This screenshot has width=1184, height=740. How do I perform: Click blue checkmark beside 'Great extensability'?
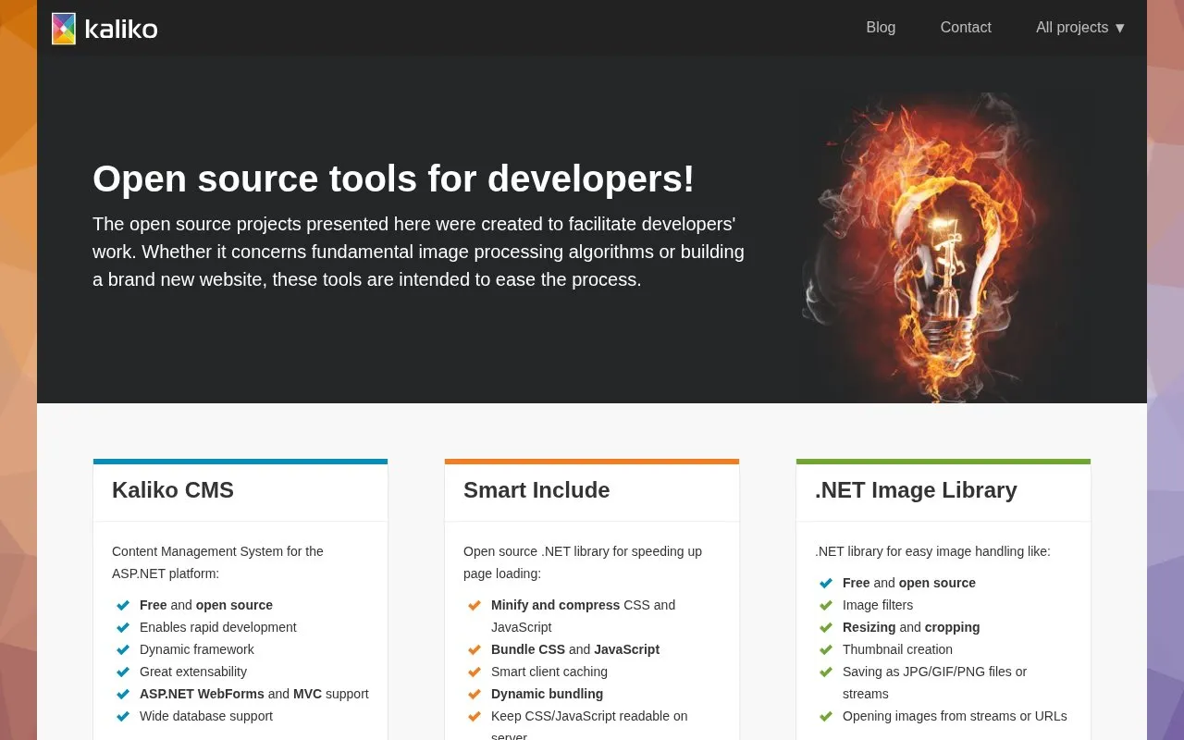click(123, 672)
